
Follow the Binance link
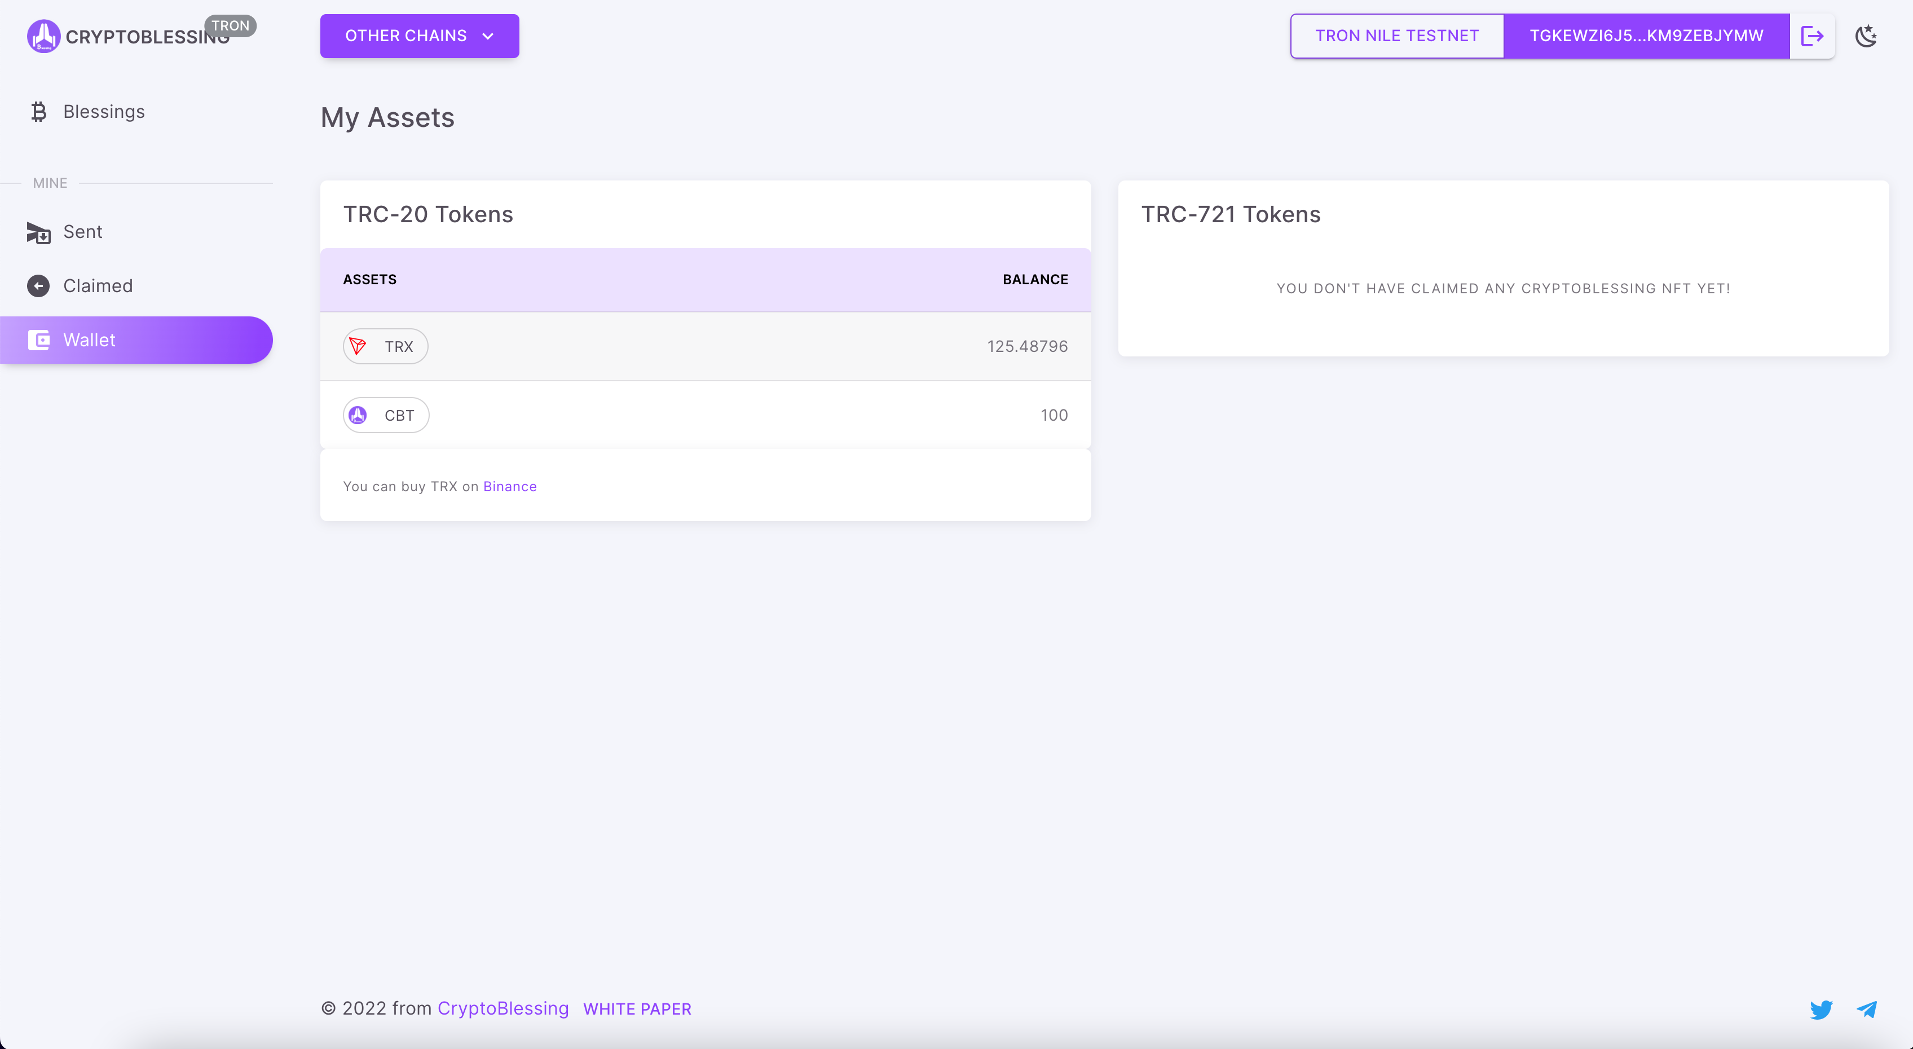[x=509, y=486]
